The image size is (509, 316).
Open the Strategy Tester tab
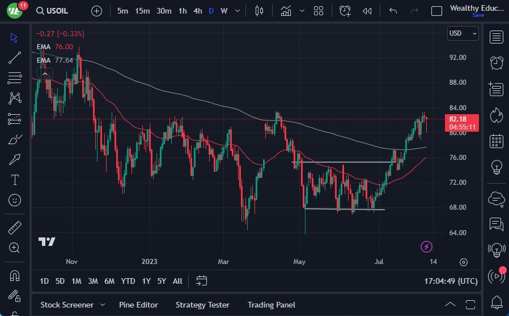click(x=202, y=305)
